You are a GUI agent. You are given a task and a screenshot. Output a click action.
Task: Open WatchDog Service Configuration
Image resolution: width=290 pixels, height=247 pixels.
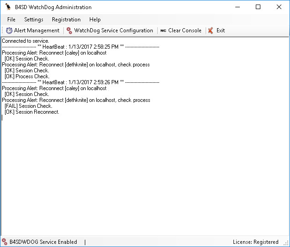click(x=110, y=30)
